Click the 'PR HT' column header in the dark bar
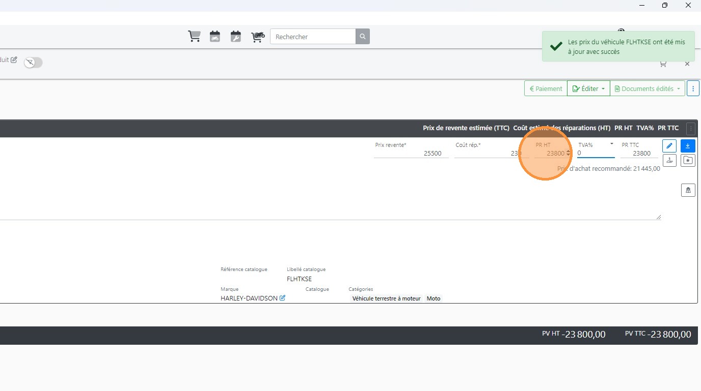 [x=624, y=128]
